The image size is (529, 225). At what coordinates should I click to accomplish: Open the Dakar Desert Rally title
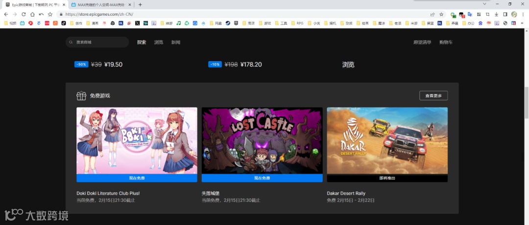(x=346, y=193)
